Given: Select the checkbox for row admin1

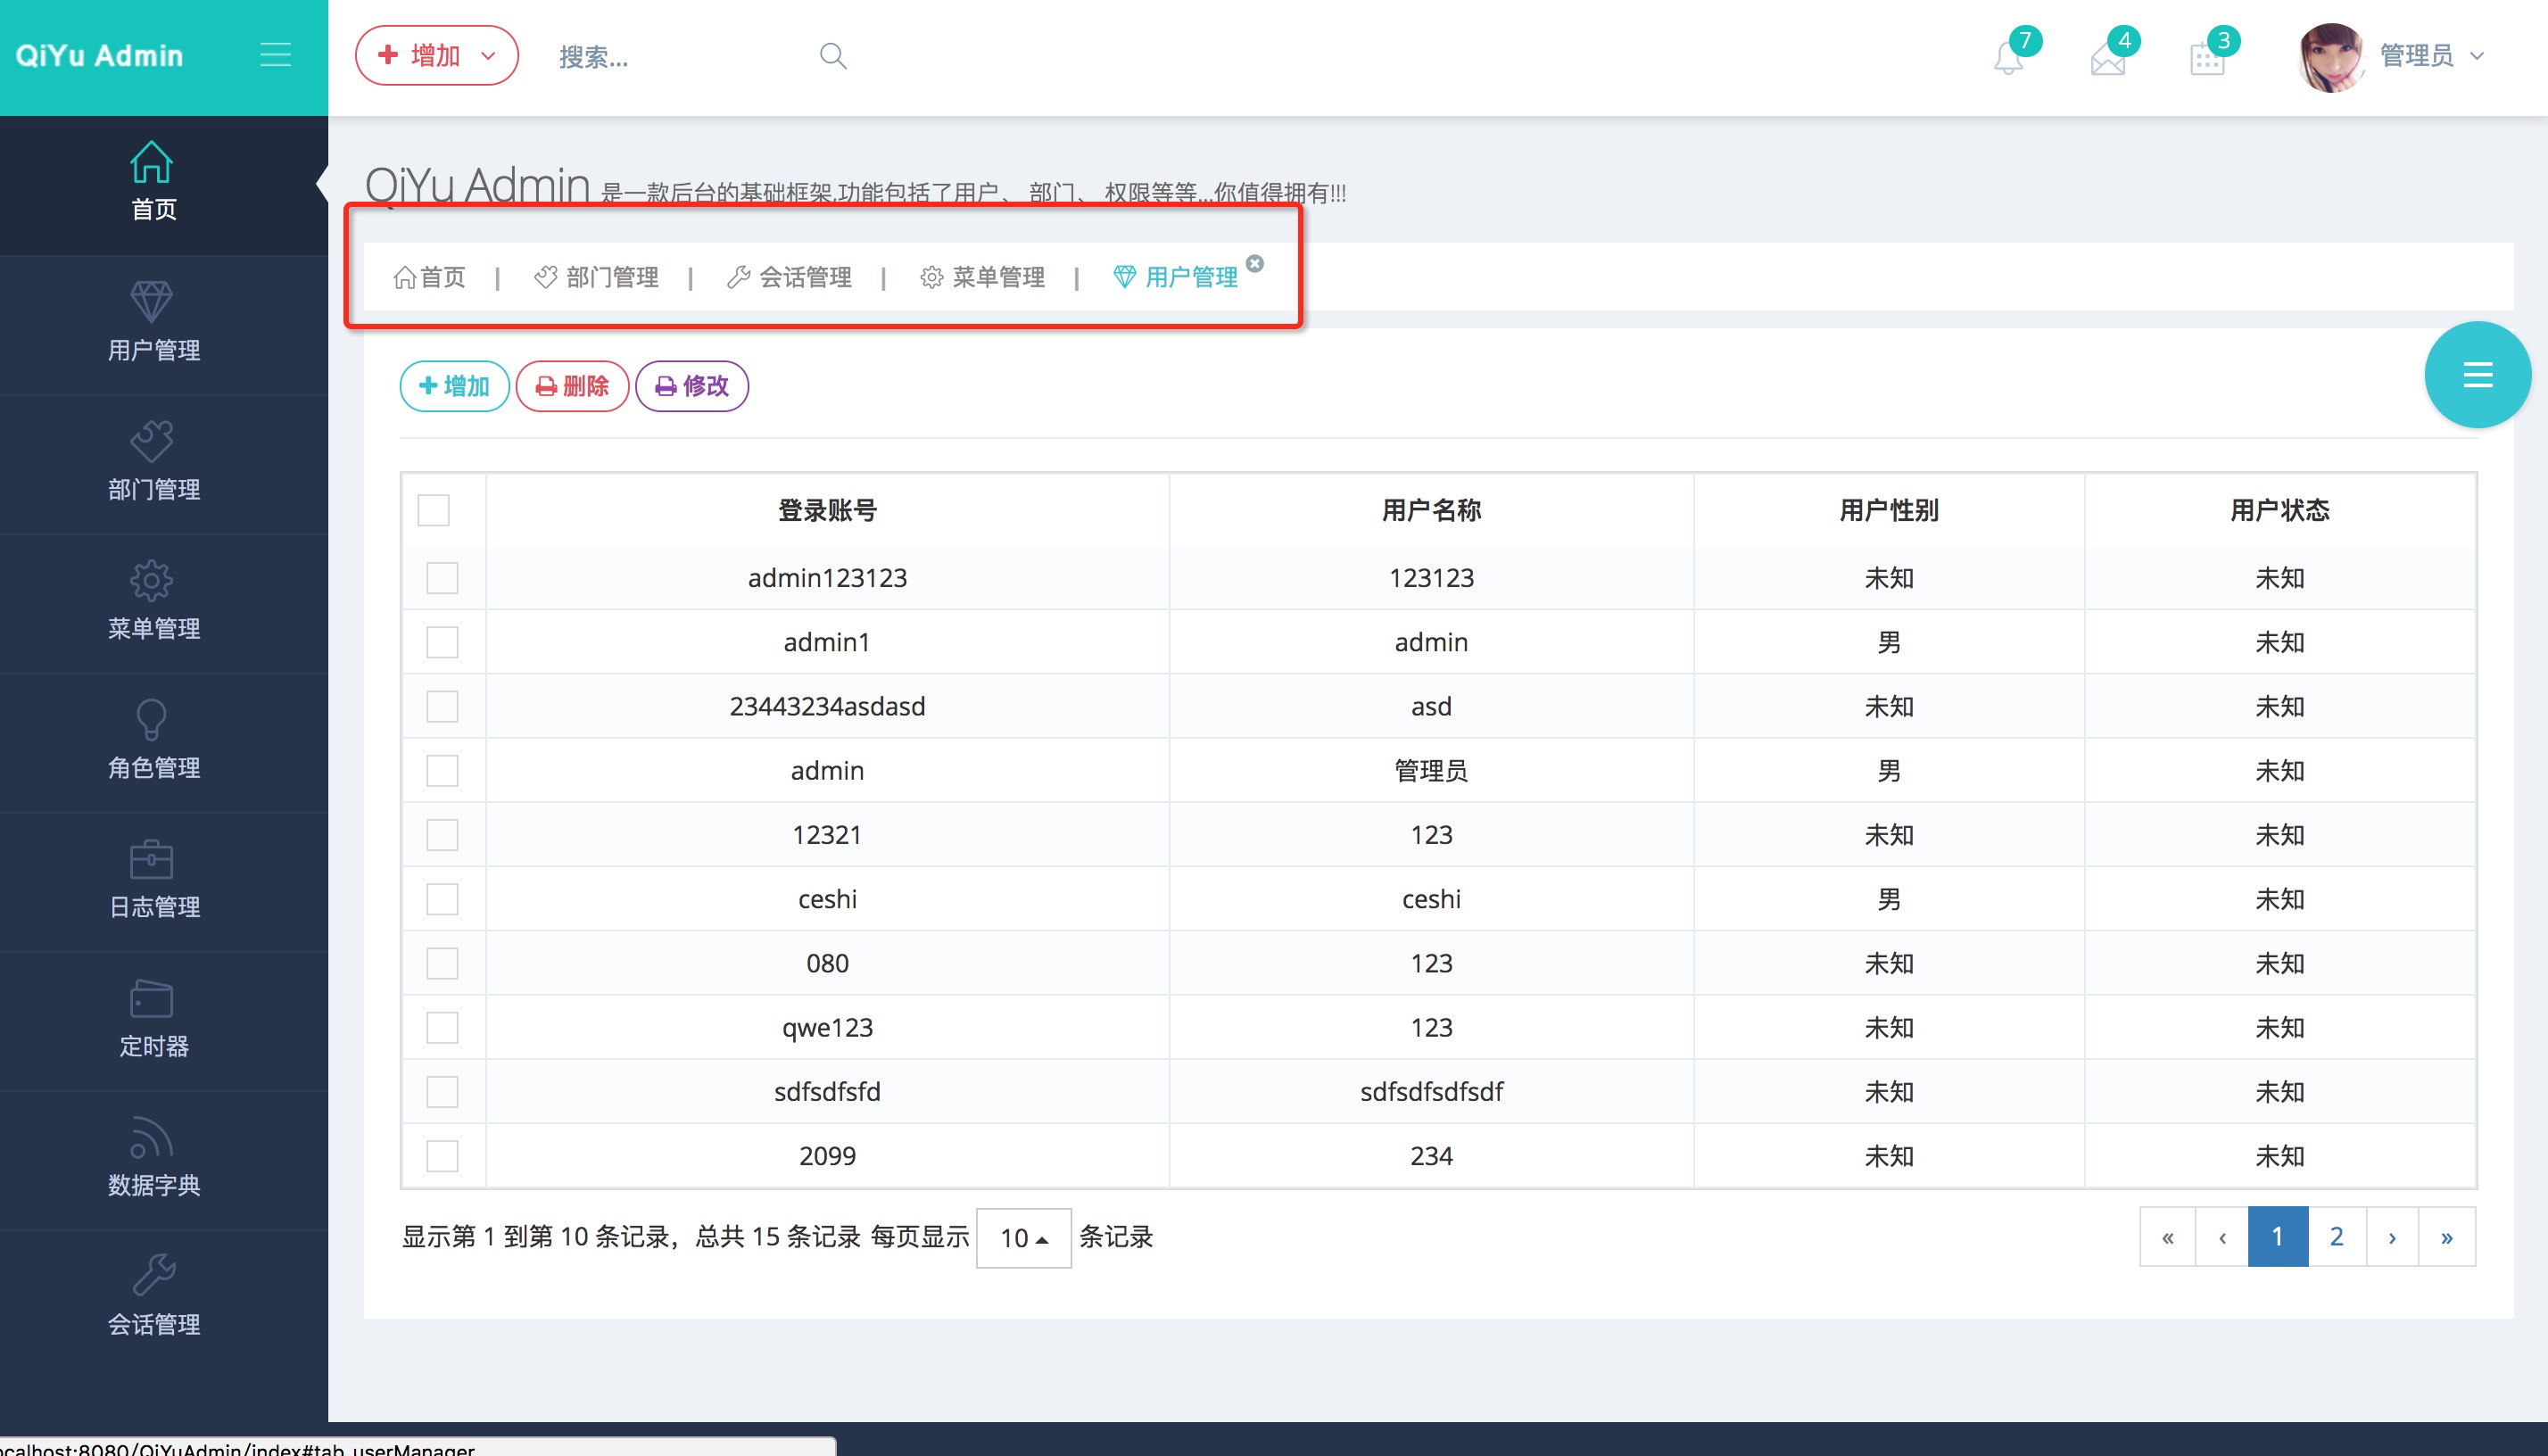Looking at the screenshot, I should 442,642.
